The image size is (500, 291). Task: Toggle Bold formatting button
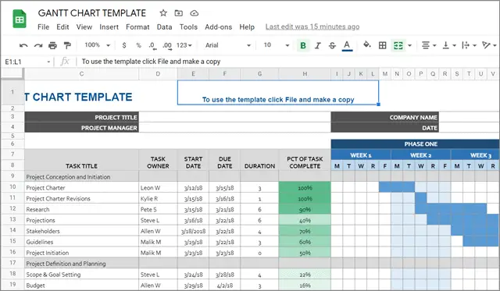click(x=303, y=45)
